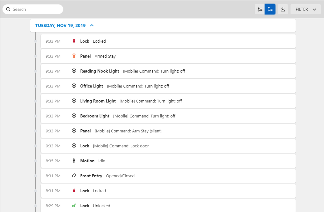Select Reading Nook Light device name

(99, 71)
